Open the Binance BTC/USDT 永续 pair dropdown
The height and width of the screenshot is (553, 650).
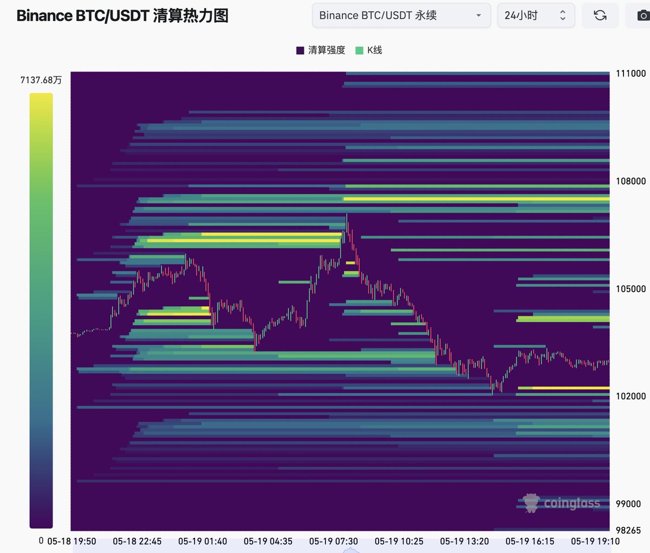[401, 15]
